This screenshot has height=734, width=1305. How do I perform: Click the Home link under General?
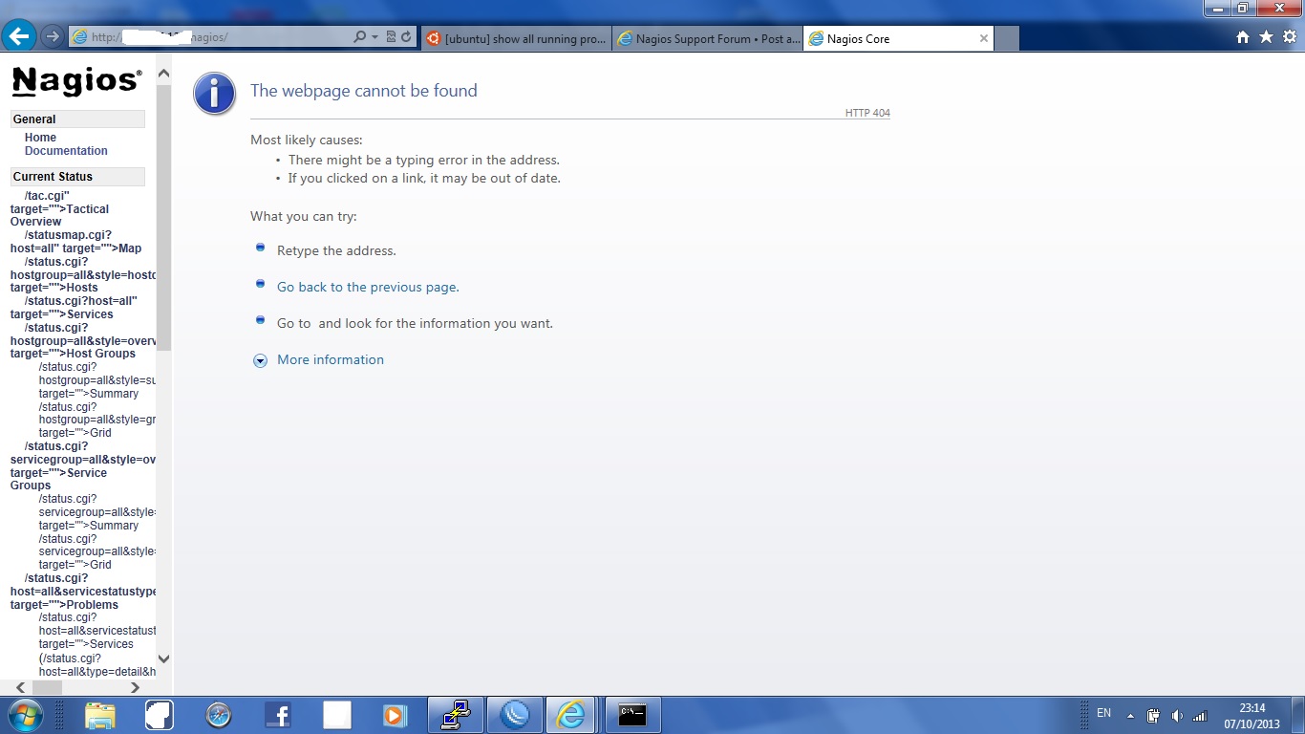click(x=40, y=138)
